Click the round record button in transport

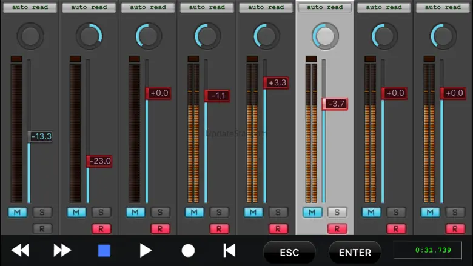coord(188,250)
